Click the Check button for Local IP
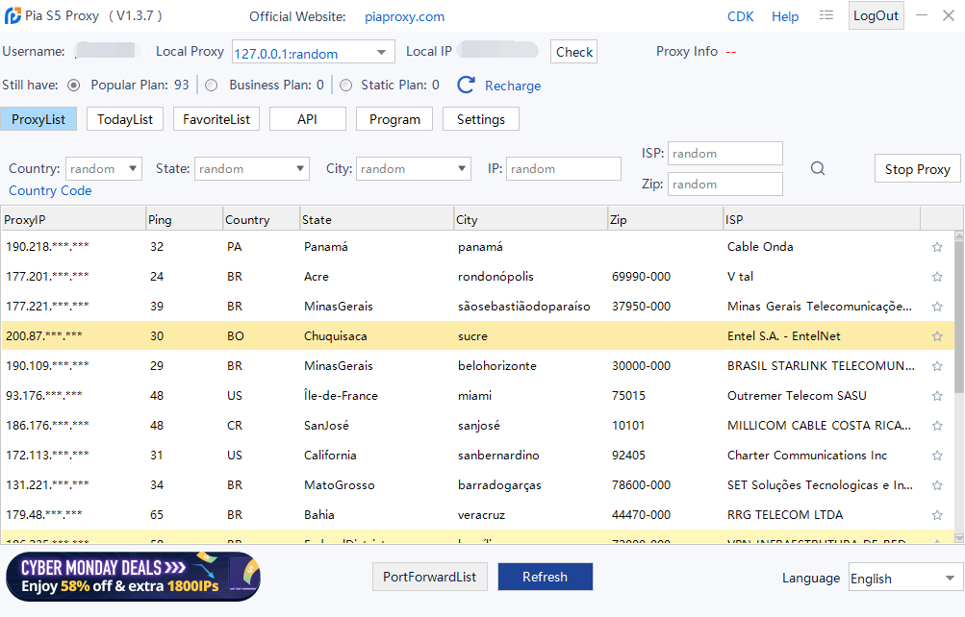Screen dimensions: 965x617 tap(573, 52)
